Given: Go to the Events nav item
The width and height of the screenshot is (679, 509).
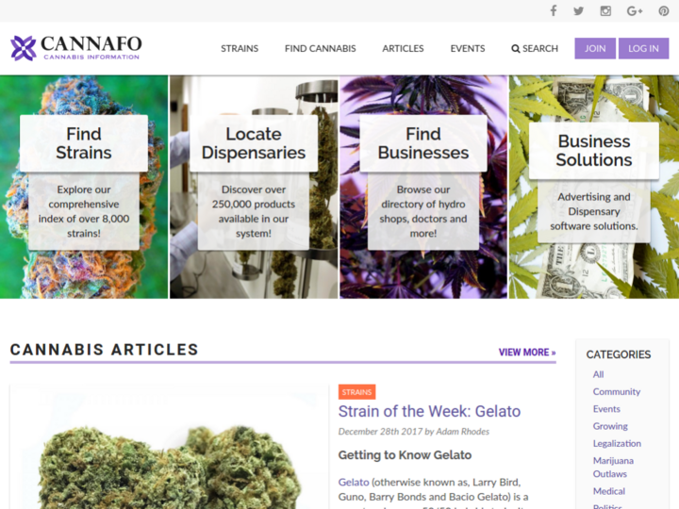Looking at the screenshot, I should (467, 48).
